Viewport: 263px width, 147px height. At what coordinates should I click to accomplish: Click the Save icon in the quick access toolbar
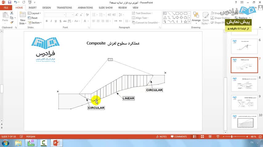[x=10, y=2]
